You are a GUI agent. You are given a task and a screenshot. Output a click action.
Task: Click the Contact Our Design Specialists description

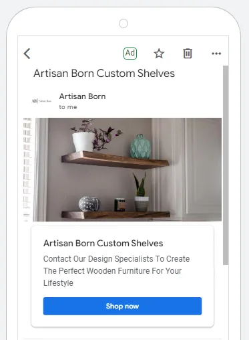click(x=116, y=271)
